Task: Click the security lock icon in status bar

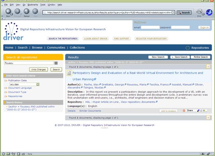Action: 209,154
